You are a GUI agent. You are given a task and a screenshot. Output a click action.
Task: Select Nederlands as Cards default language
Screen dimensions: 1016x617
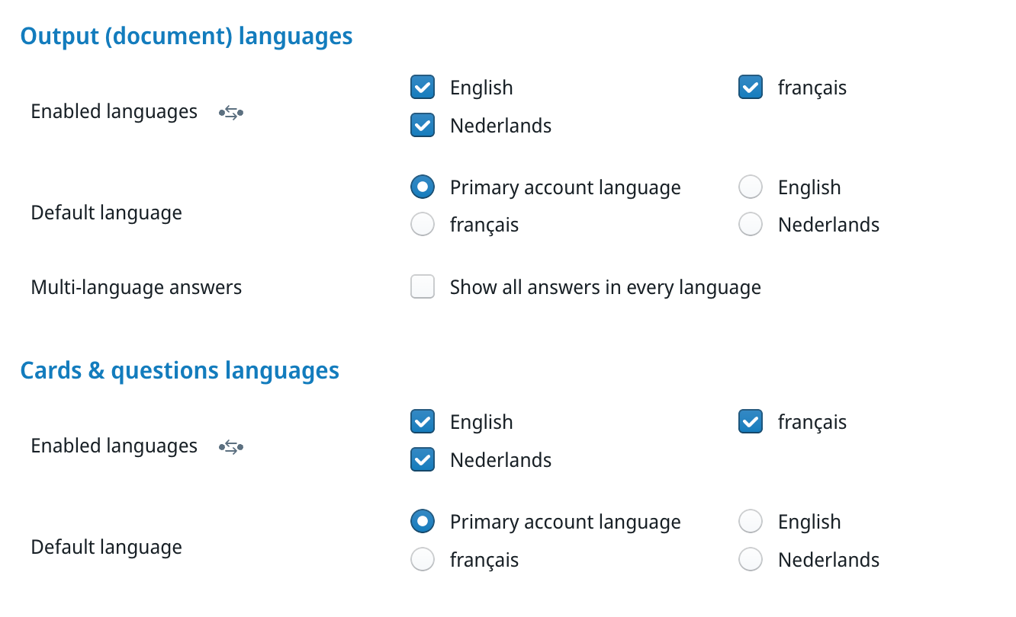click(x=751, y=560)
